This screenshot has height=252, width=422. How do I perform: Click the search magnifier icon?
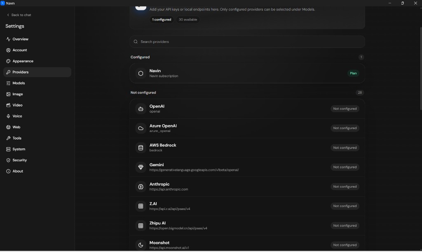coord(136,42)
